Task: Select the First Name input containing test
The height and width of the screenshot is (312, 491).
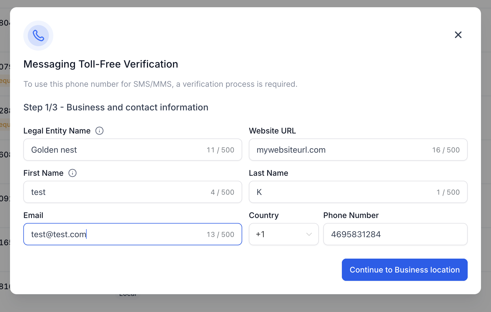Action: coord(133,192)
